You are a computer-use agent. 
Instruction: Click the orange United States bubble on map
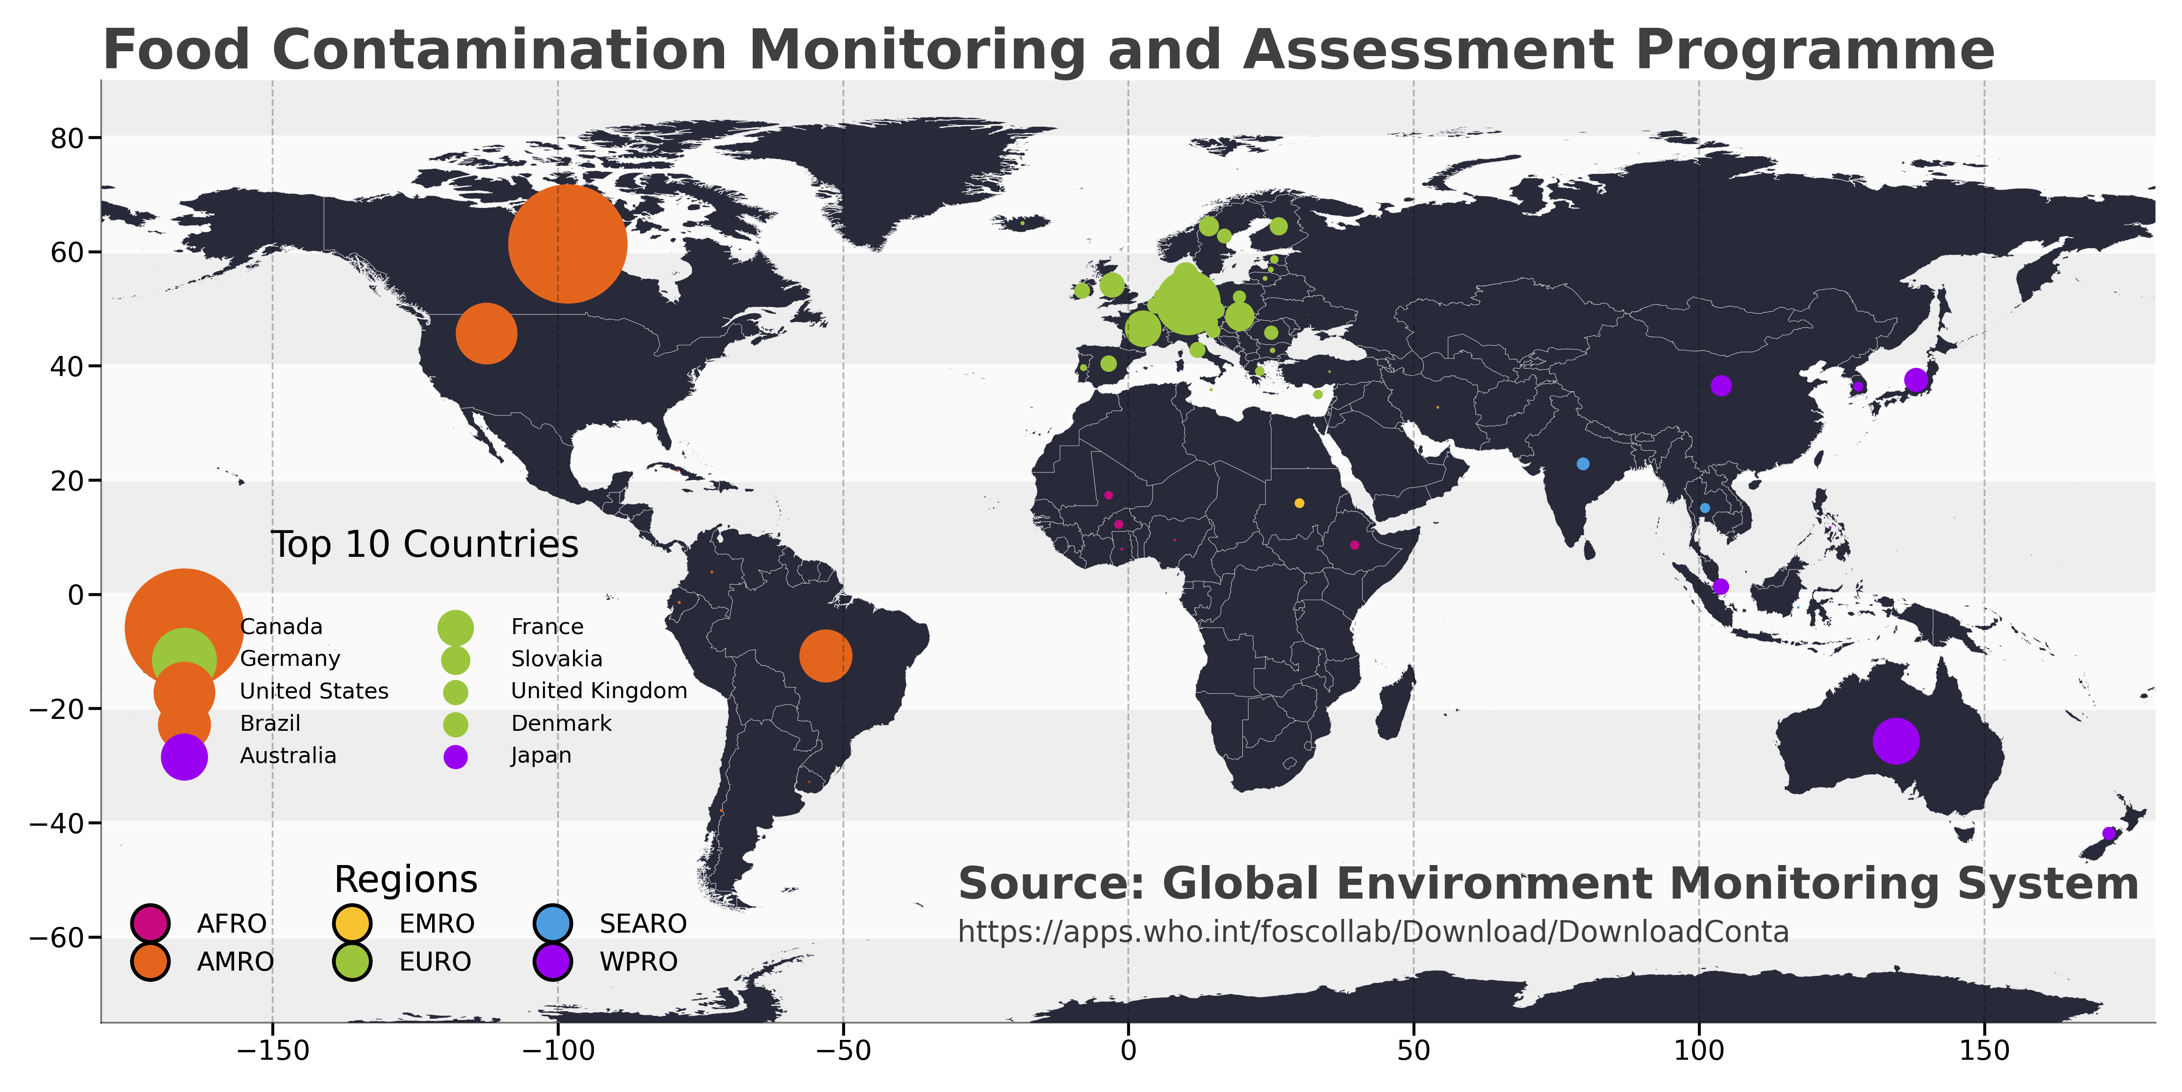(486, 333)
